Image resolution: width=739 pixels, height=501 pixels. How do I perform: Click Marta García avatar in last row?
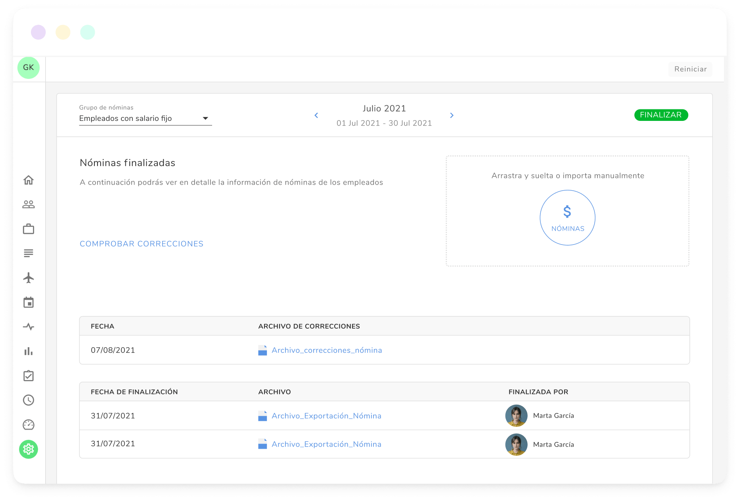click(516, 444)
